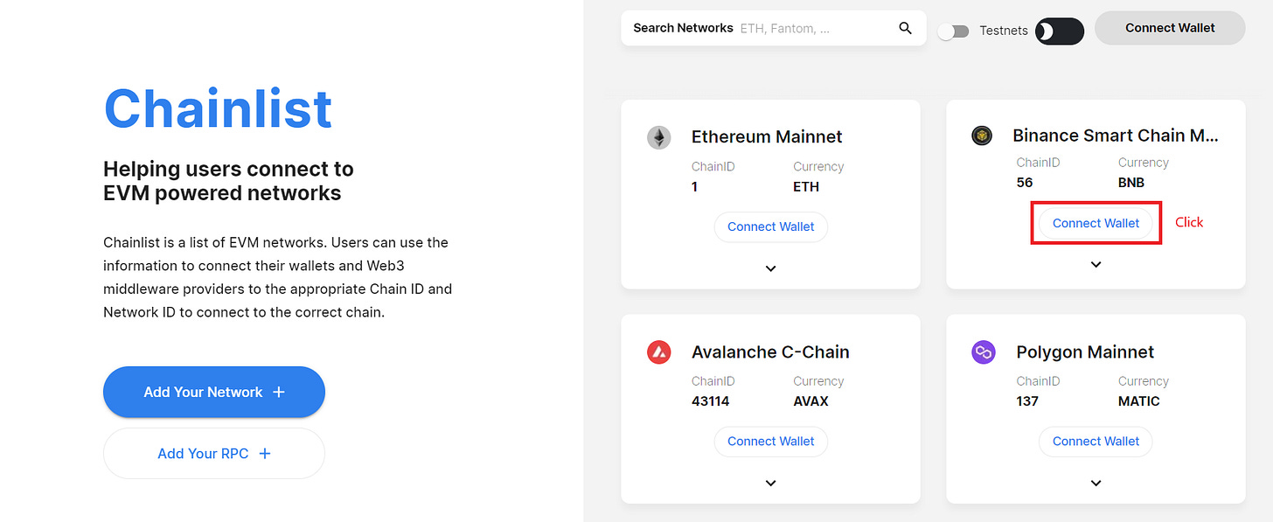Click the search magnifier icon
The height and width of the screenshot is (522, 1273).
coord(905,28)
